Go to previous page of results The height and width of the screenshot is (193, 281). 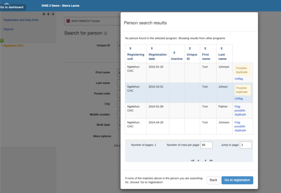click(198, 160)
